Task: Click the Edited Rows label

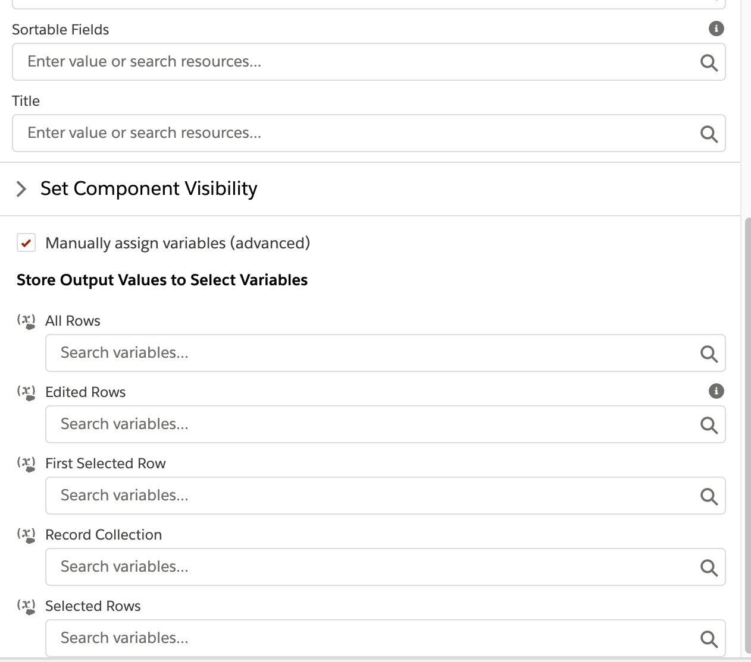Action: tap(85, 392)
